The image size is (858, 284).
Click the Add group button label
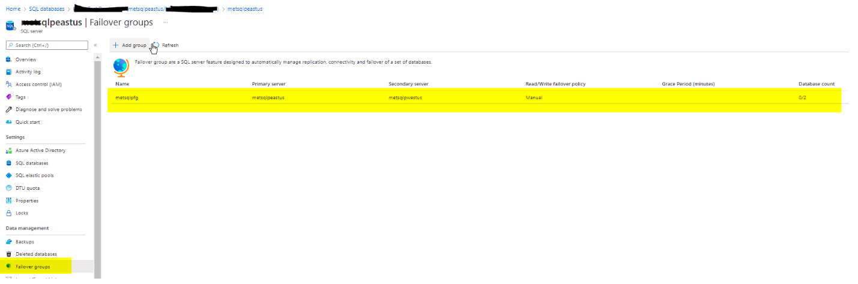[x=134, y=45]
